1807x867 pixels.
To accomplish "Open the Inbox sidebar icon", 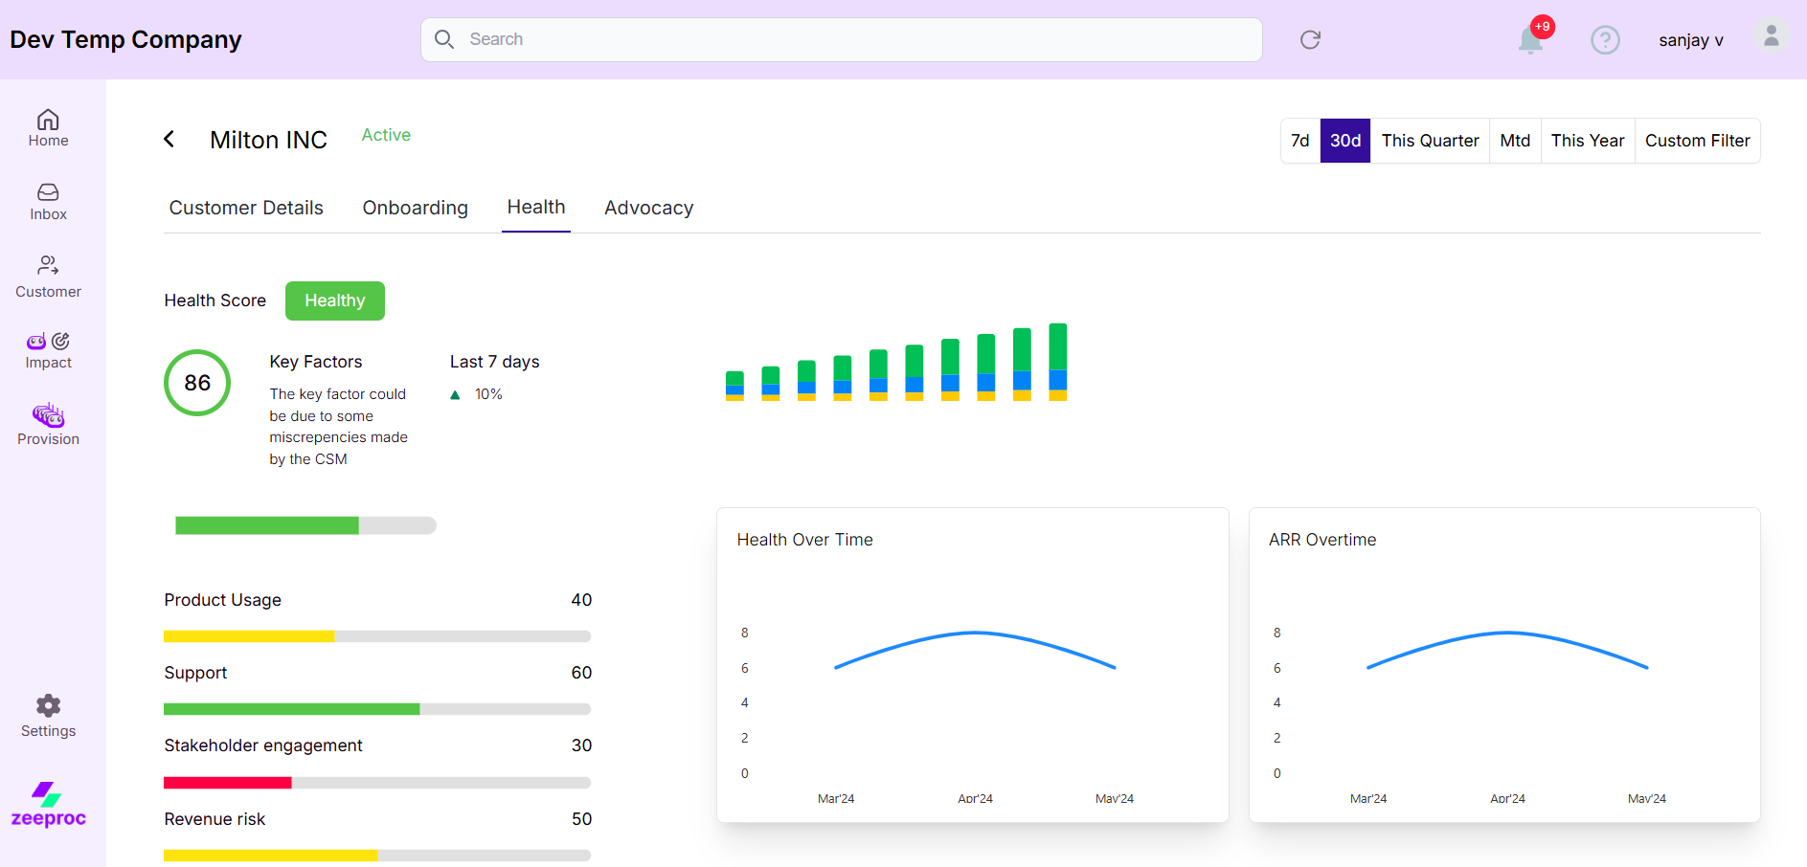I will point(48,202).
